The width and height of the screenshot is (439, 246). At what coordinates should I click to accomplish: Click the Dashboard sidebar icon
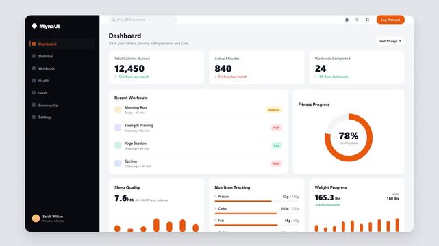click(x=34, y=44)
